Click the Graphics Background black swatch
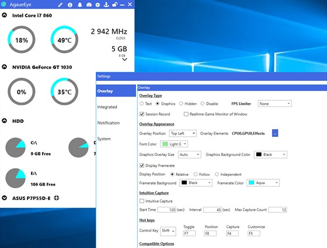The width and height of the screenshot is (327, 248). (259, 154)
